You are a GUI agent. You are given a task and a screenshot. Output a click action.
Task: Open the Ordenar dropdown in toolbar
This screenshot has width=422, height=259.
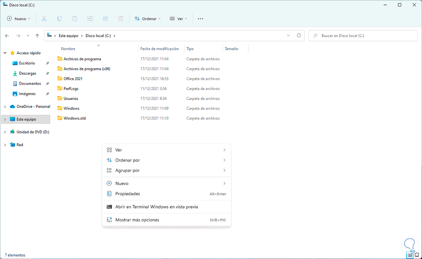[148, 19]
